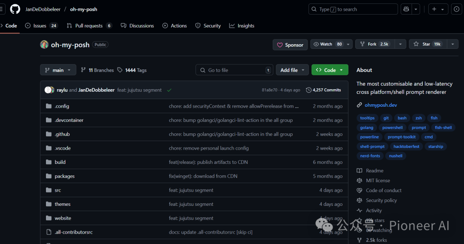Image resolution: width=464 pixels, height=244 pixels.
Task: Open the Security tab
Action: tap(208, 26)
